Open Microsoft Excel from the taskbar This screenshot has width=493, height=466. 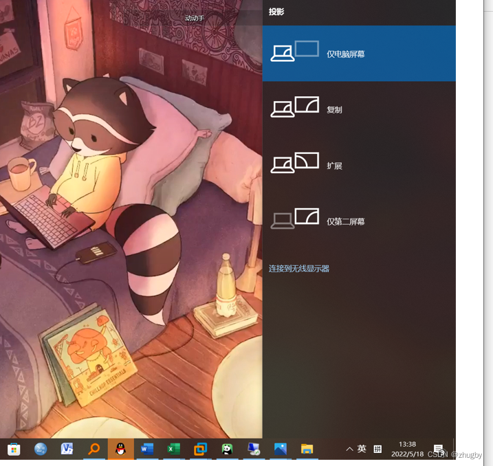point(173,450)
